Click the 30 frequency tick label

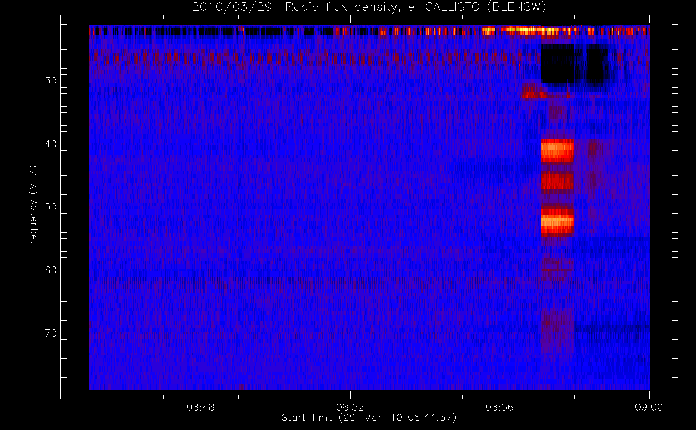tap(51, 81)
